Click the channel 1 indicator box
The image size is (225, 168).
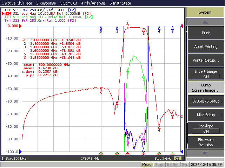pyautogui.click(x=2, y=159)
